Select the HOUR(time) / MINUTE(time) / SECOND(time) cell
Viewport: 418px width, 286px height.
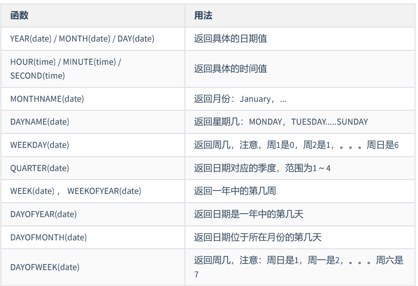[66, 69]
